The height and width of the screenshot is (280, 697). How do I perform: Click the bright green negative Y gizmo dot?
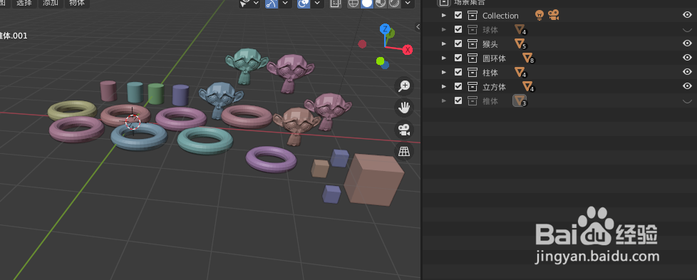380,61
